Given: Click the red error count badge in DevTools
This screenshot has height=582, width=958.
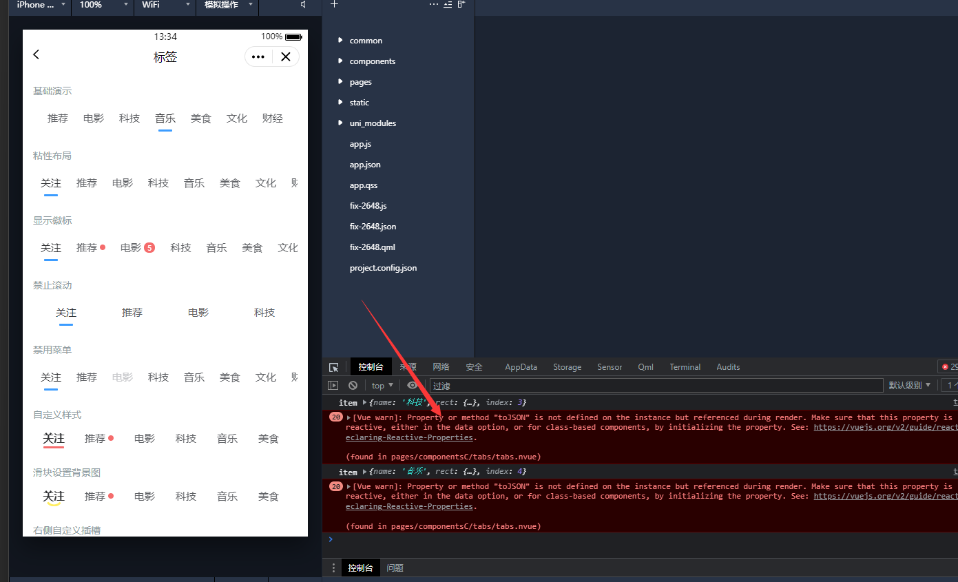Looking at the screenshot, I should coord(946,366).
